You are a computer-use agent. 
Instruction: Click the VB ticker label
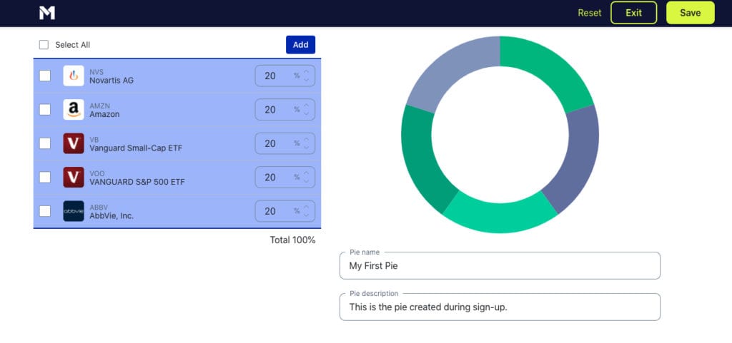pyautogui.click(x=94, y=140)
